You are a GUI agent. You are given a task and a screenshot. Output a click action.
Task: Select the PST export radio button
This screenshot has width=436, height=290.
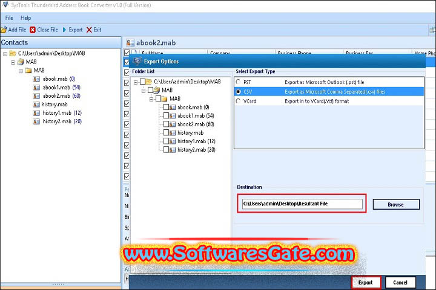click(x=238, y=82)
